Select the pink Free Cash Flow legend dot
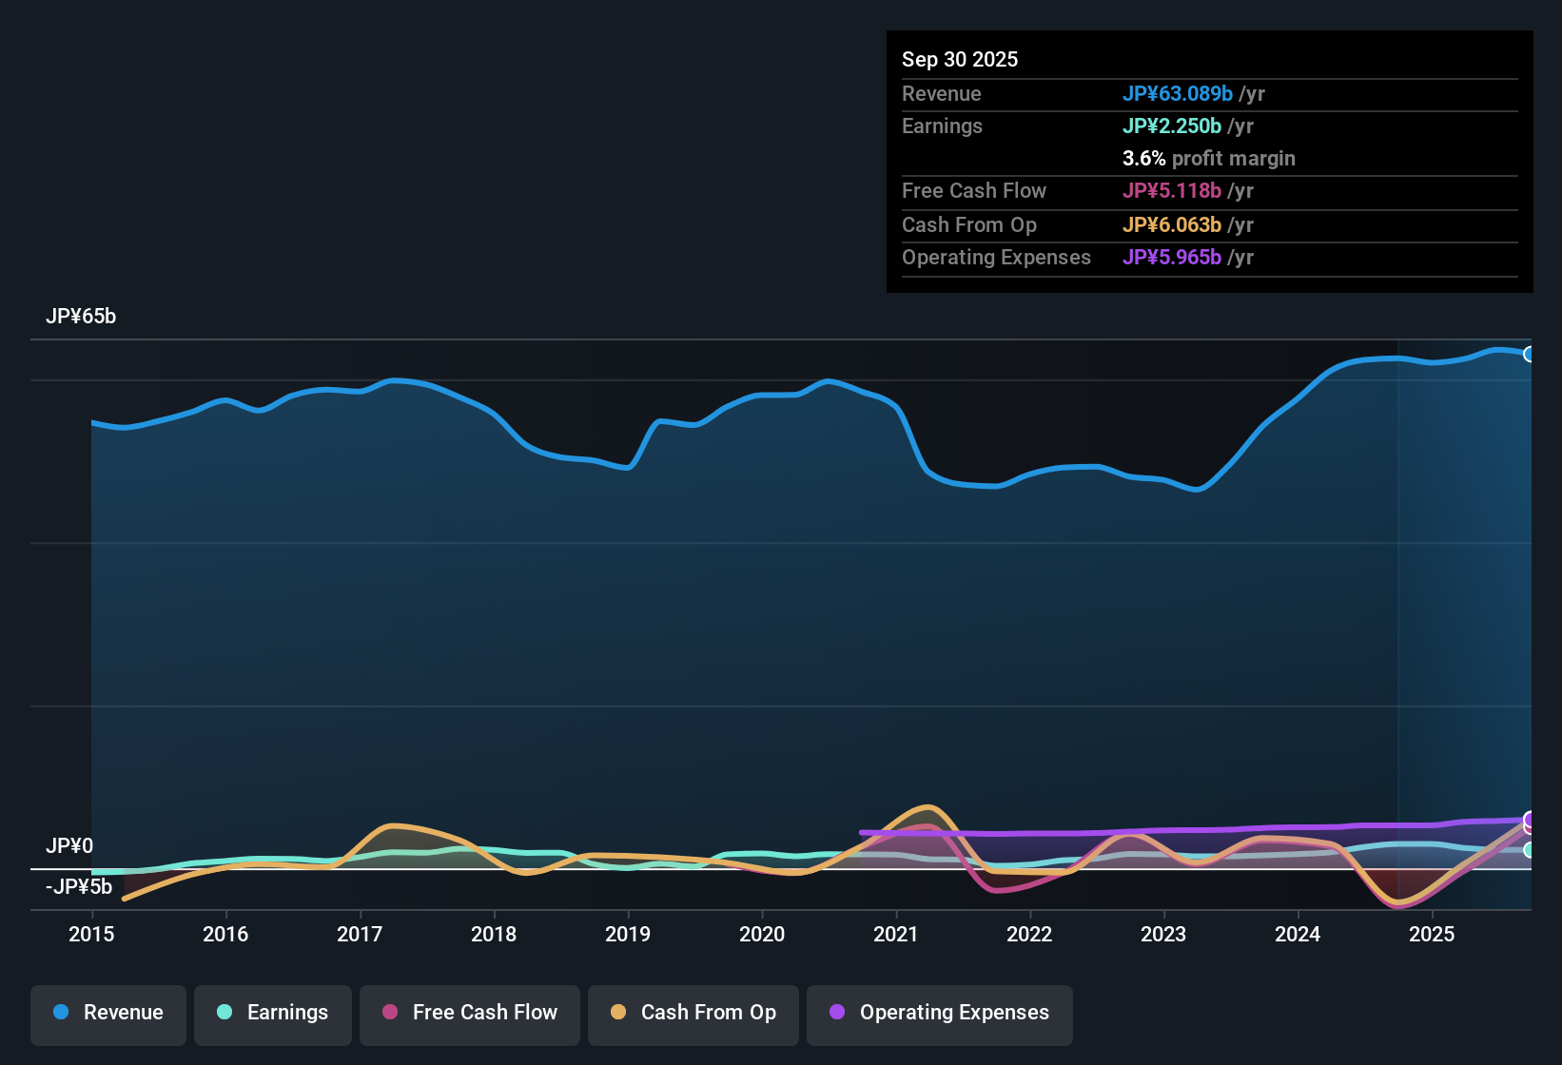The height and width of the screenshot is (1065, 1562). (389, 1013)
